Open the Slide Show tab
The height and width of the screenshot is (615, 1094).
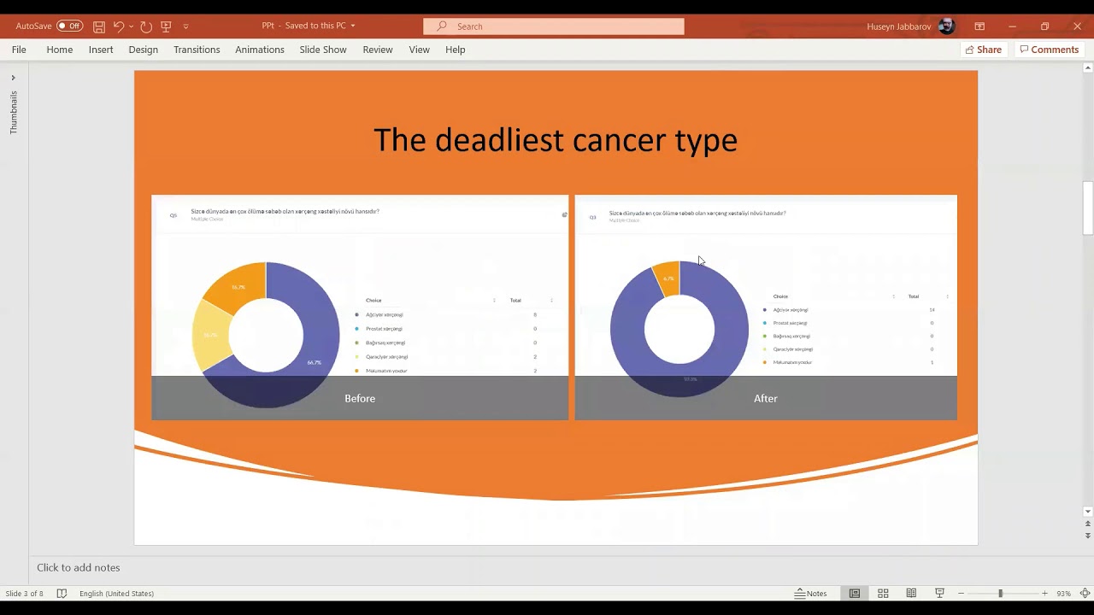tap(323, 50)
